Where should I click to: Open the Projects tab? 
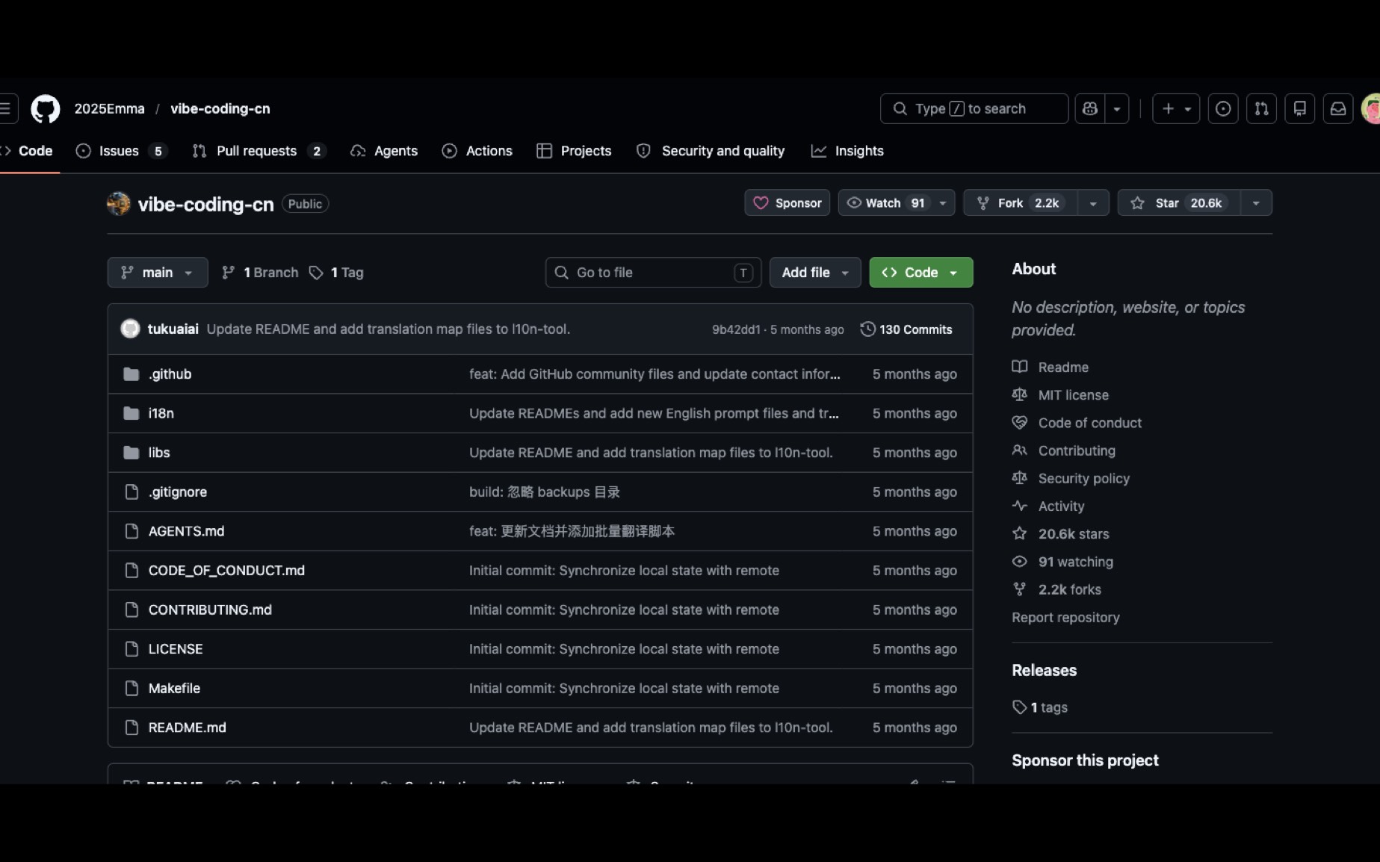coord(575,151)
